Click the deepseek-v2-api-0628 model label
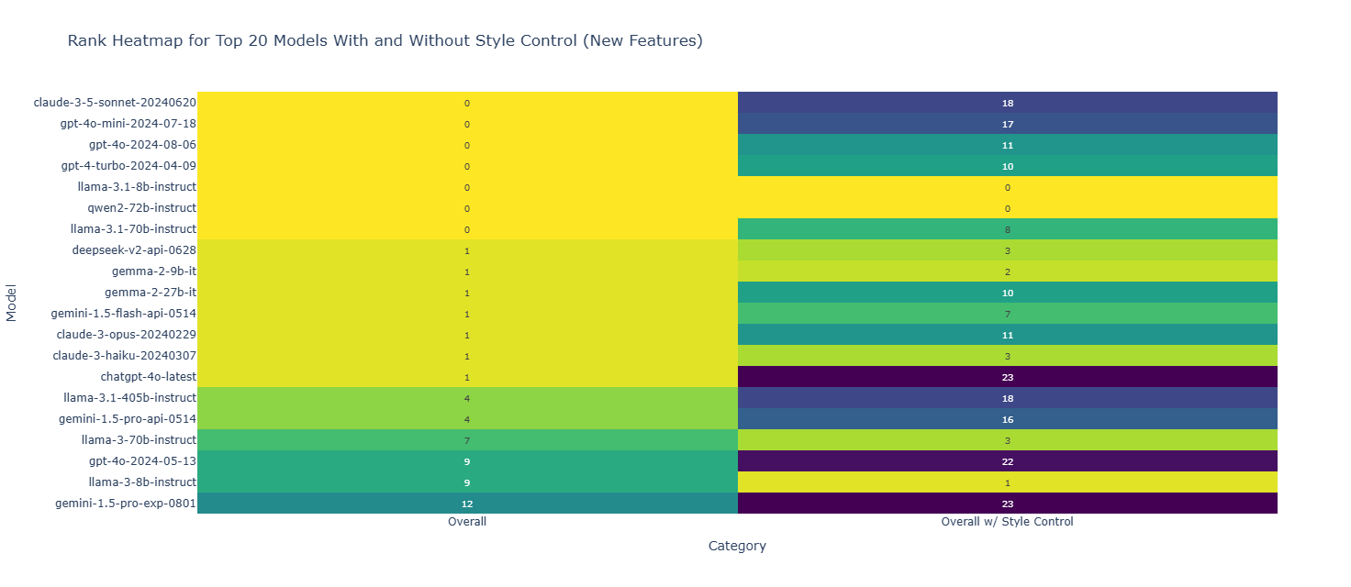 coord(134,250)
